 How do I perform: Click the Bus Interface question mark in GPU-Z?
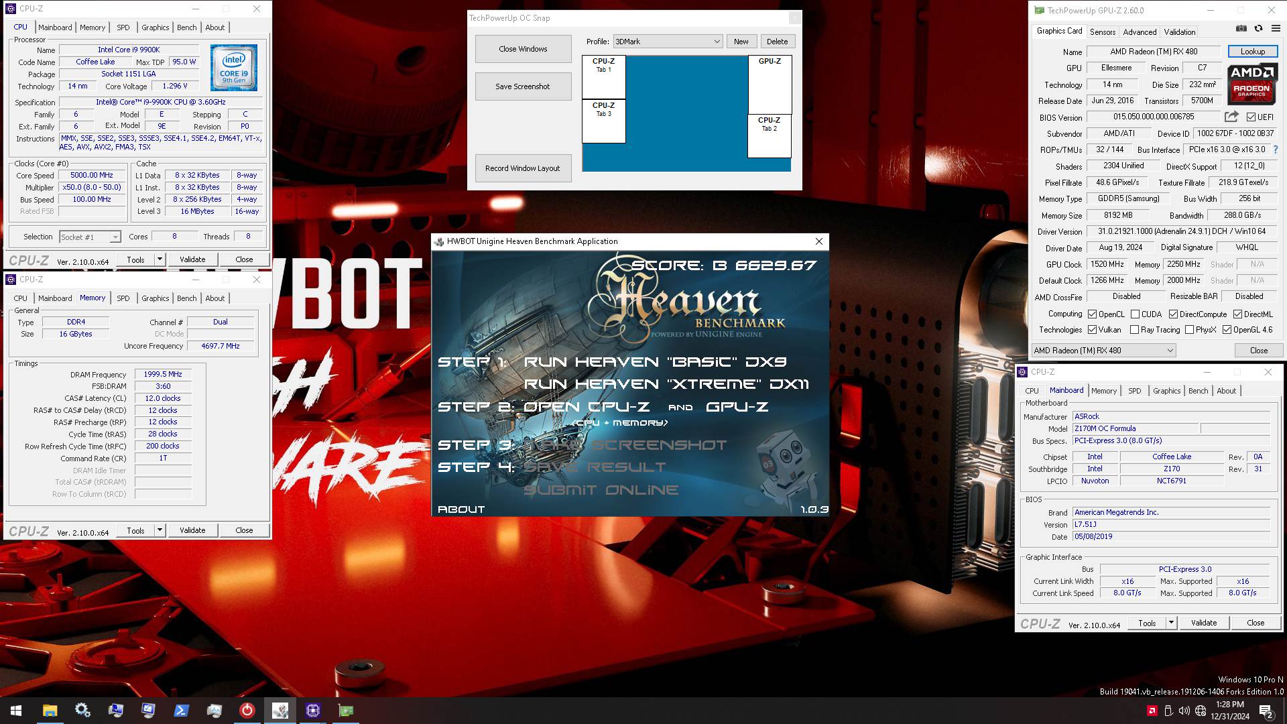tap(1276, 149)
